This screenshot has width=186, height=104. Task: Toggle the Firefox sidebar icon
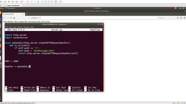point(181,18)
